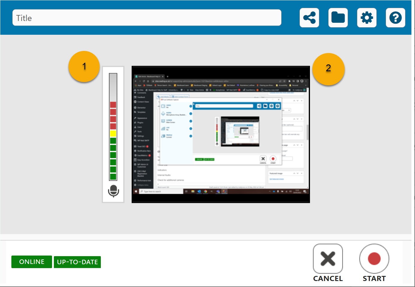Open help via question mark icon
The image size is (415, 287).
pyautogui.click(x=395, y=18)
